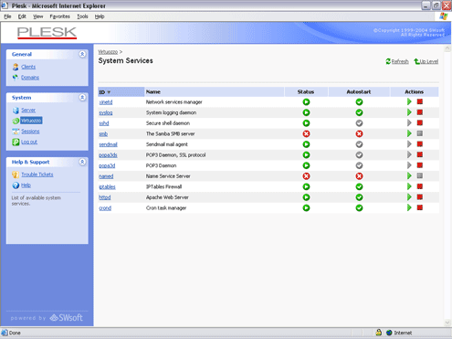Stop the httpd Apache Web Server

tap(420, 197)
